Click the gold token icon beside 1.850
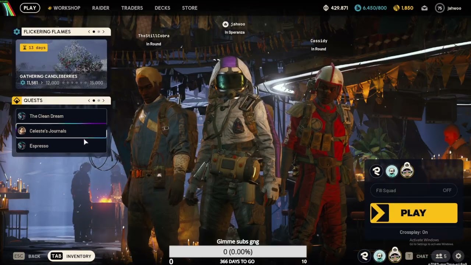 tap(396, 8)
